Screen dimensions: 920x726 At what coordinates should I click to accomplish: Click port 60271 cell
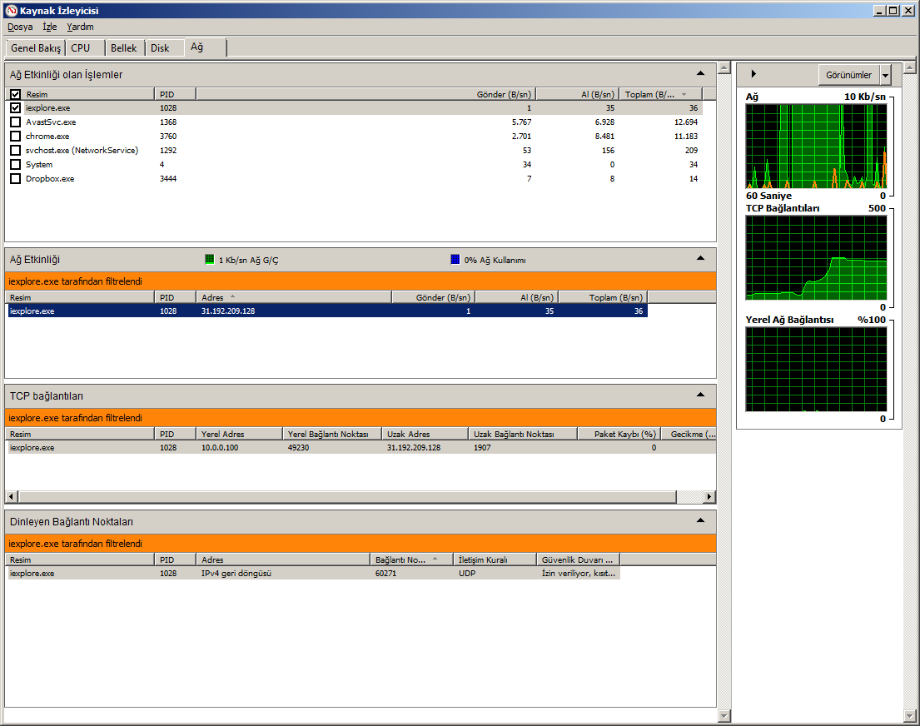(386, 574)
